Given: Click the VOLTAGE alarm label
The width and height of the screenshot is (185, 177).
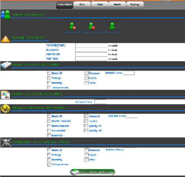Looking at the screenshot, I should (52, 59).
